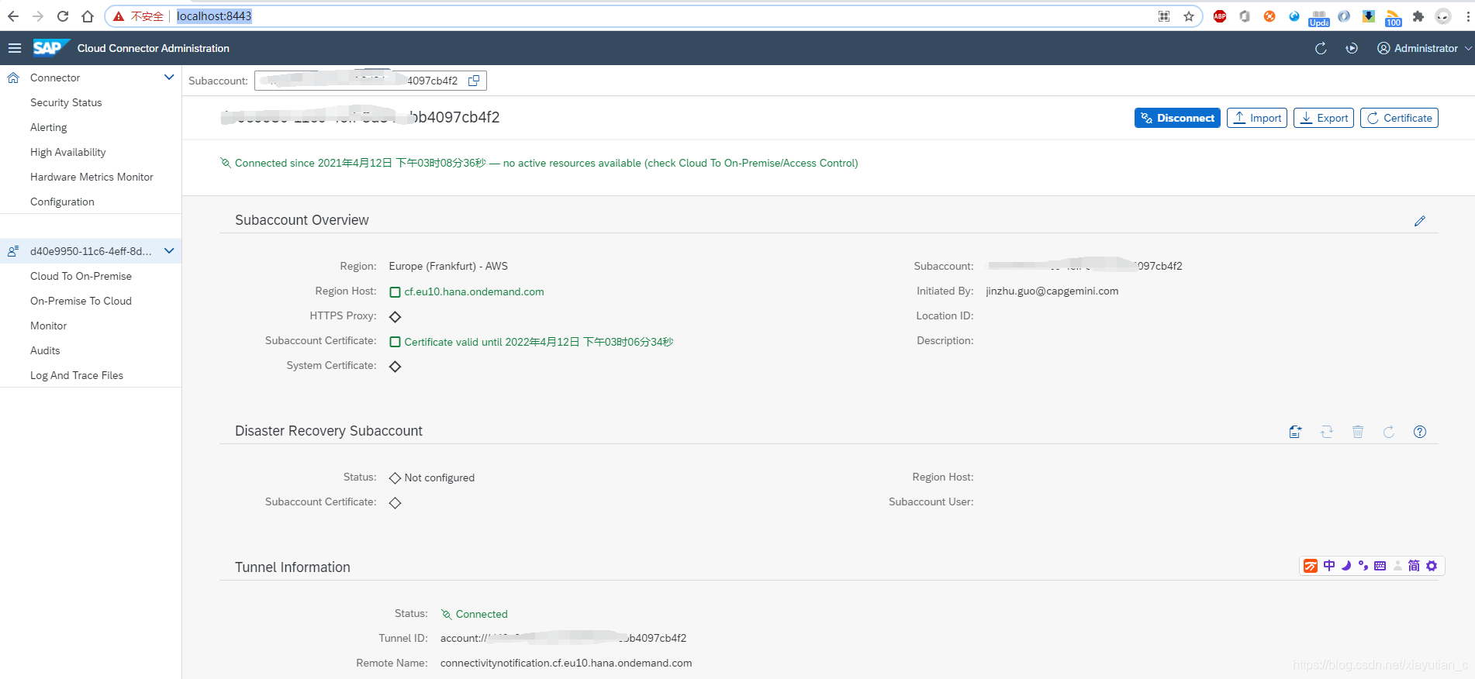The width and height of the screenshot is (1475, 679).
Task: Click the Export button
Action: [1324, 118]
